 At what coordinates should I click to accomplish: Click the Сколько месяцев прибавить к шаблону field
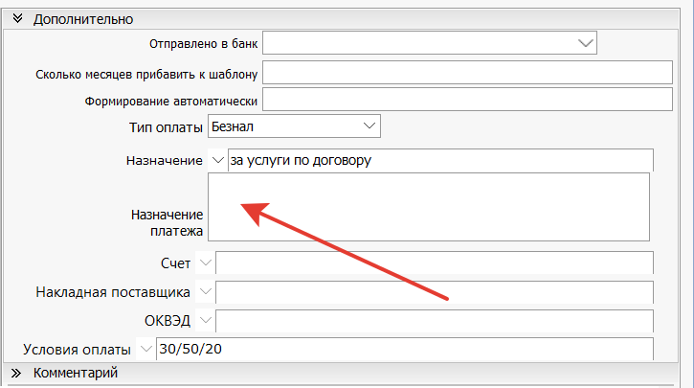pyautogui.click(x=468, y=73)
